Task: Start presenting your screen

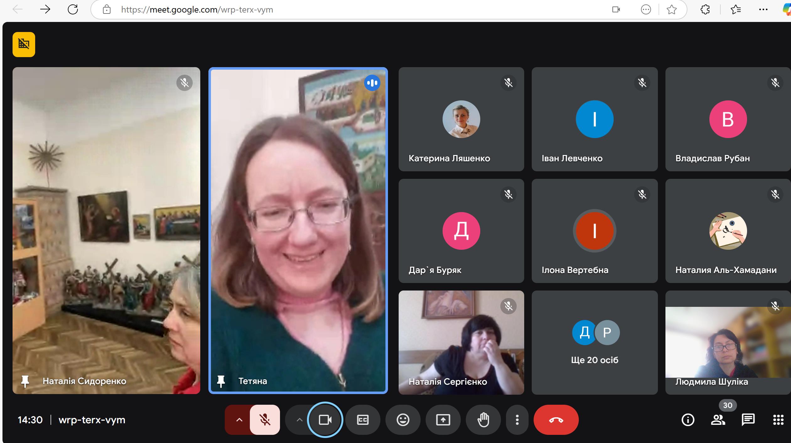Action: pyautogui.click(x=443, y=419)
